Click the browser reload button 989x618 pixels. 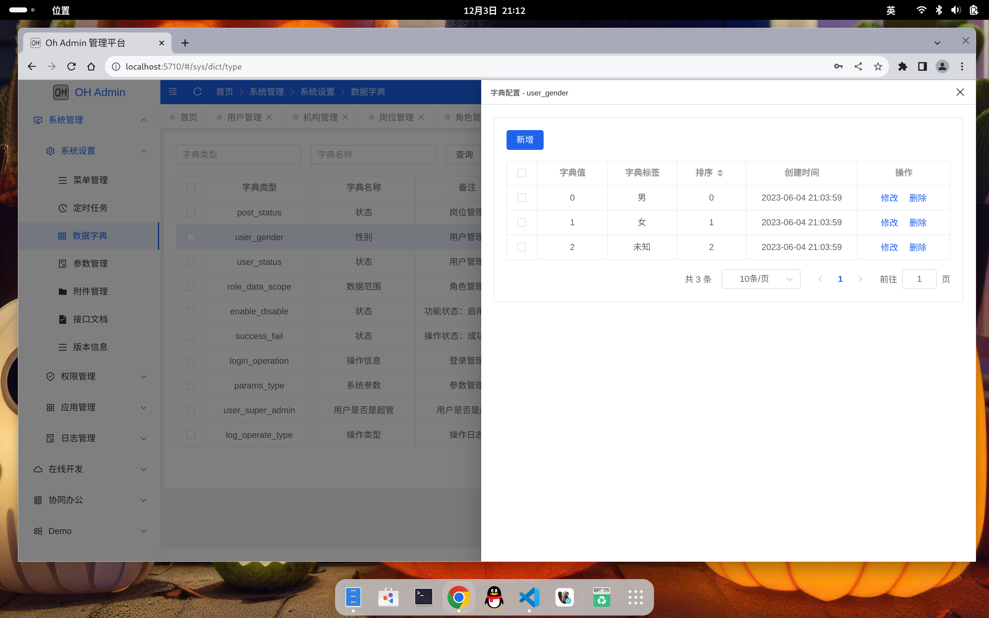tap(71, 66)
